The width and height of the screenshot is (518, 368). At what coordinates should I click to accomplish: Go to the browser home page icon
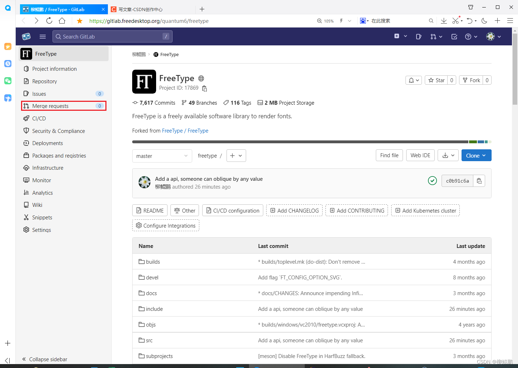[x=62, y=21]
